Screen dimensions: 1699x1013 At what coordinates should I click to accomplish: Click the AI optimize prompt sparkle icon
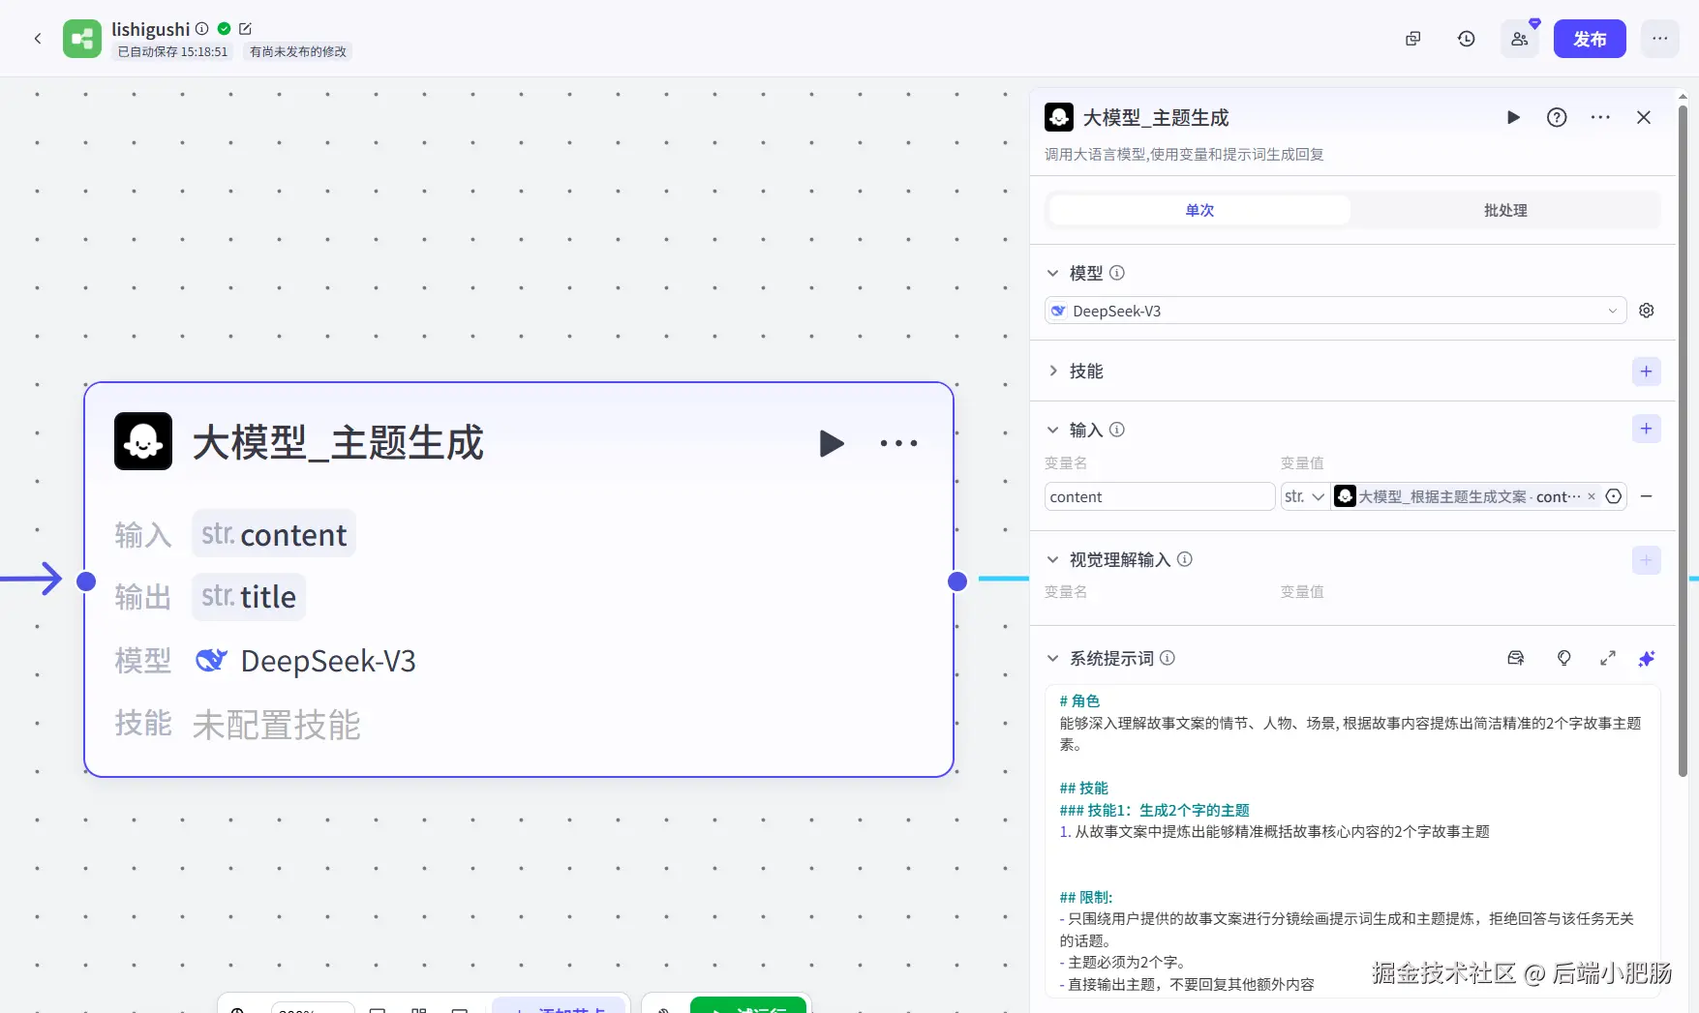[1647, 658]
